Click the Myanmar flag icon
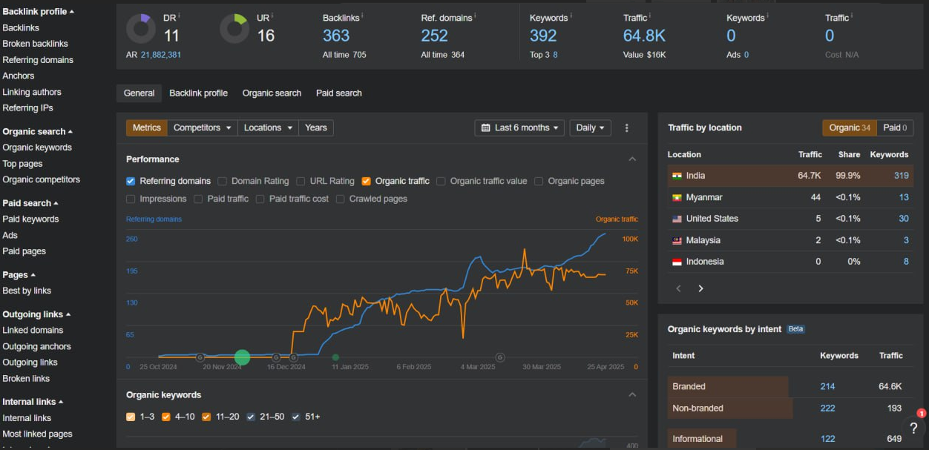This screenshot has width=929, height=450. (x=677, y=197)
